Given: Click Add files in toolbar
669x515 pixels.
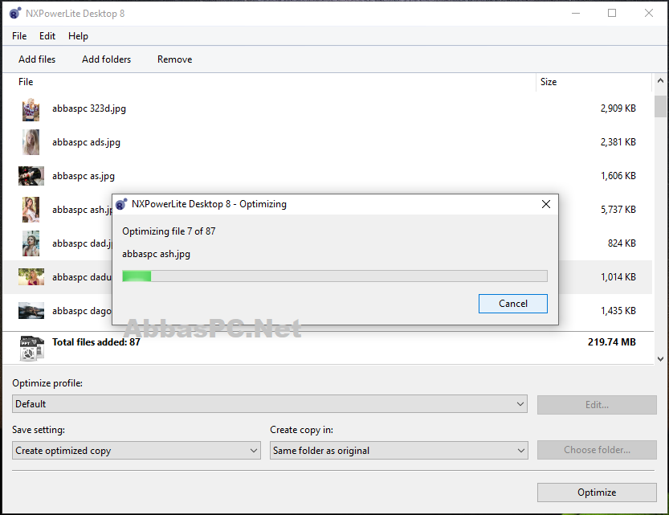Looking at the screenshot, I should [x=37, y=59].
